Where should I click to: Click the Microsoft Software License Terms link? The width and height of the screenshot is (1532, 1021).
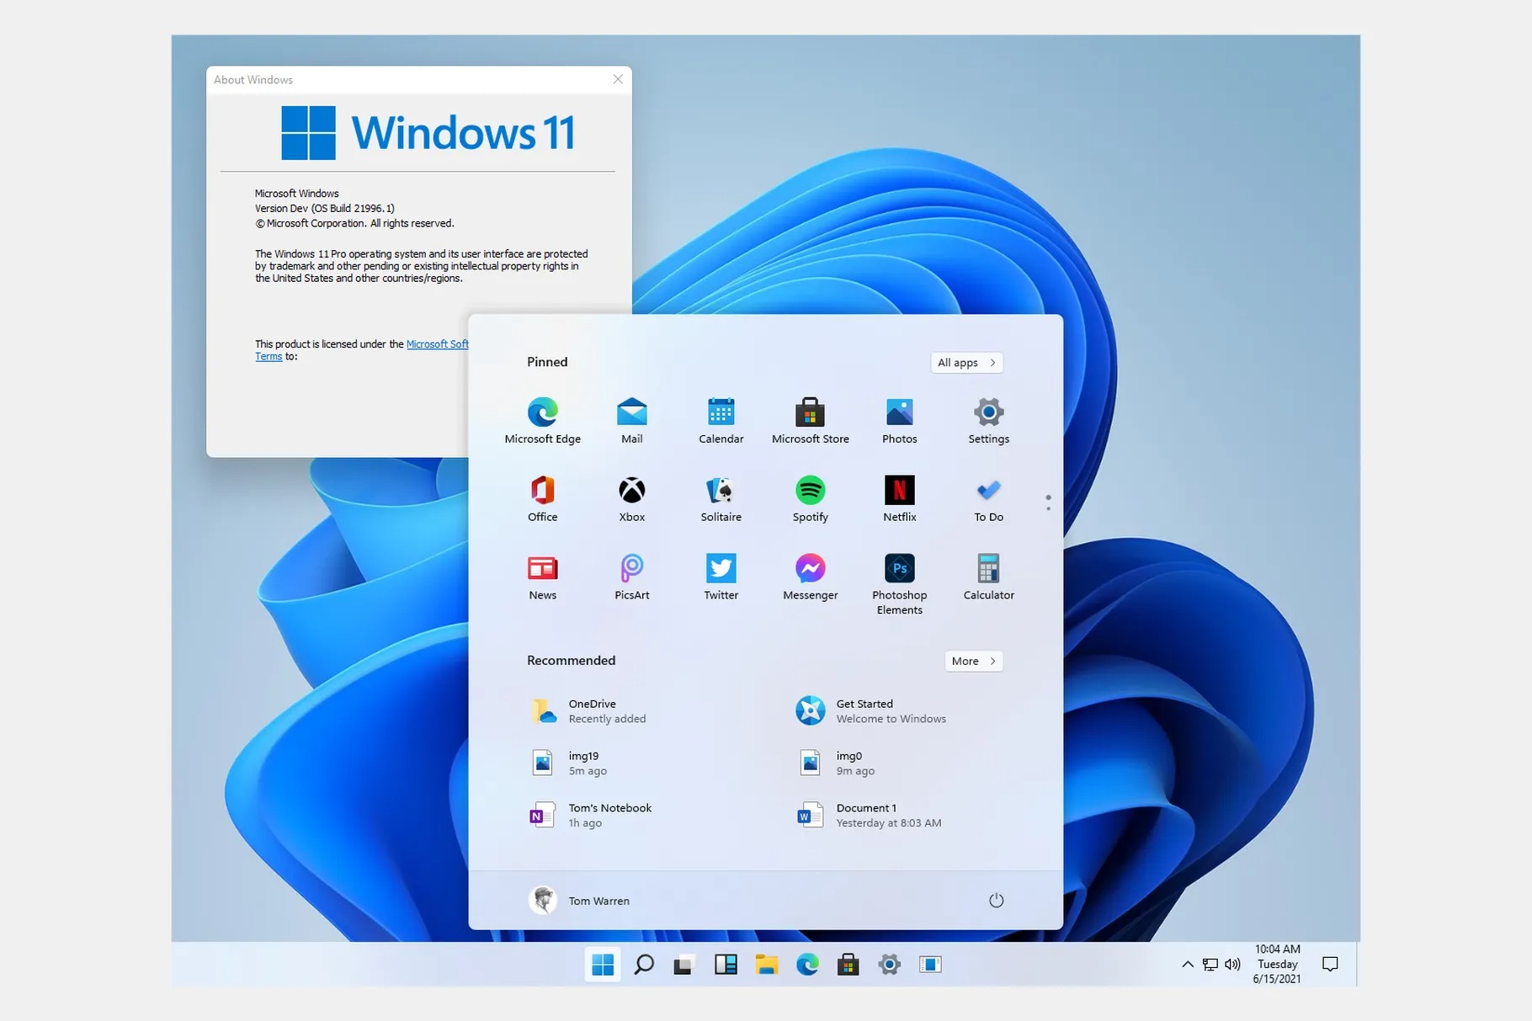(438, 344)
